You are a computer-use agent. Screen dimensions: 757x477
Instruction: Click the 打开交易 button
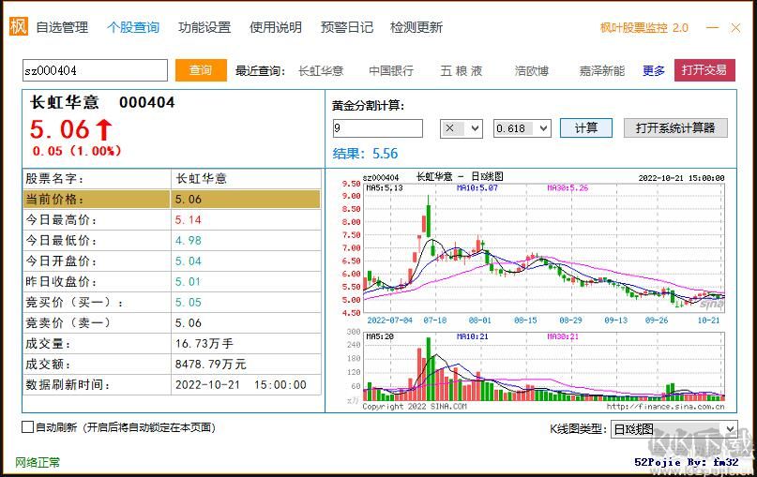pos(704,70)
